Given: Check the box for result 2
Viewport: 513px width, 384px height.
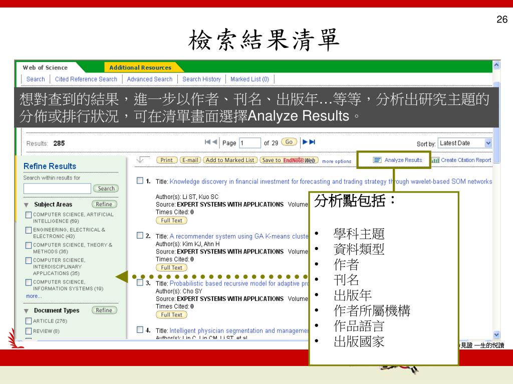Looking at the screenshot, I should point(140,235).
